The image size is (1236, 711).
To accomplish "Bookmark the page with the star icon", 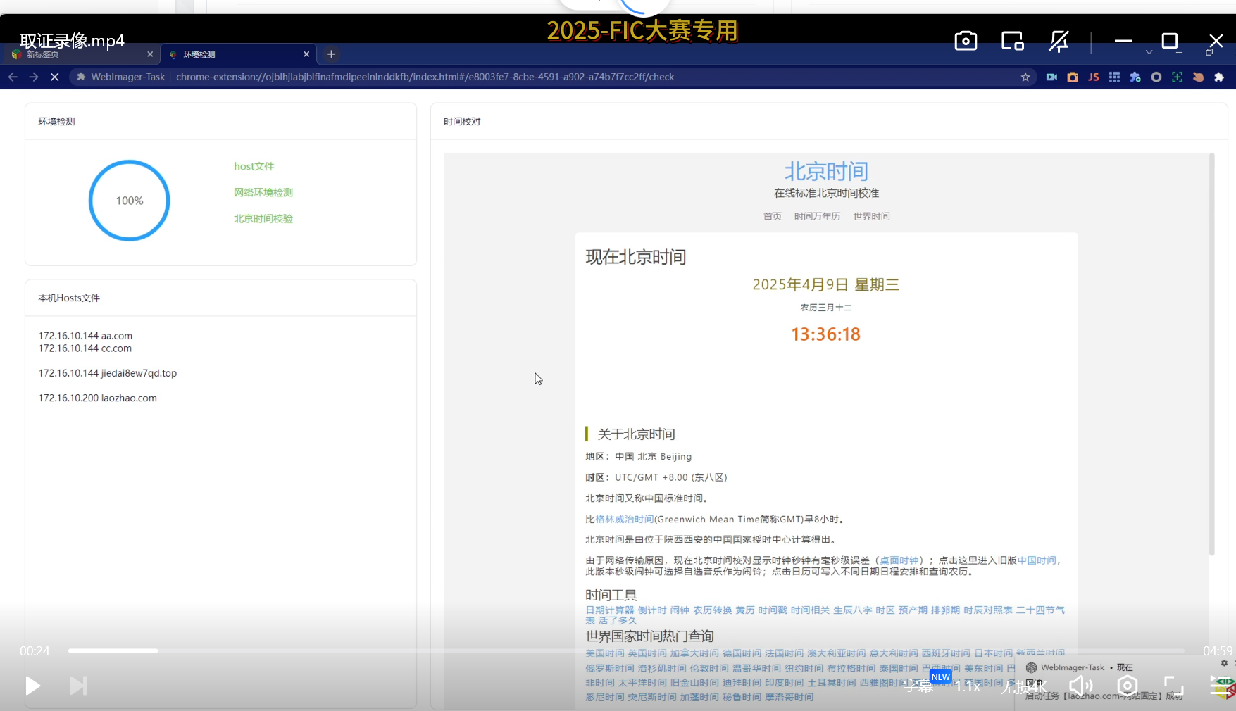I will [1025, 77].
